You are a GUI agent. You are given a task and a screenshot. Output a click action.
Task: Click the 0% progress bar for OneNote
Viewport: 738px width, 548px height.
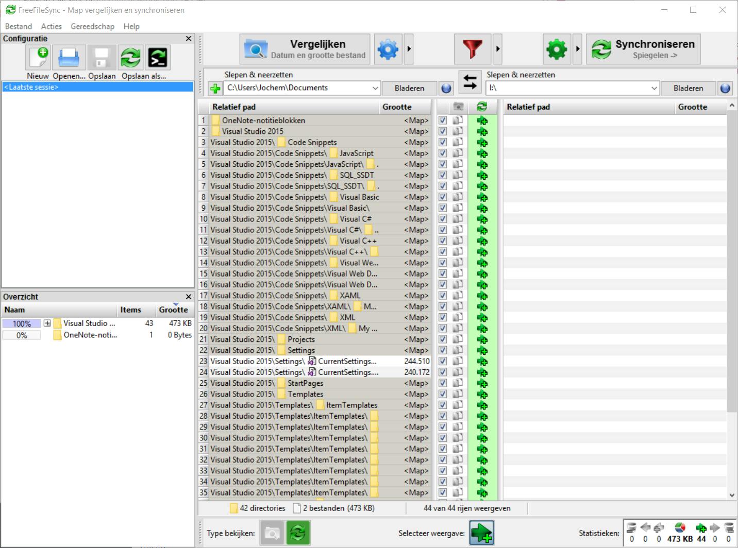pos(22,335)
